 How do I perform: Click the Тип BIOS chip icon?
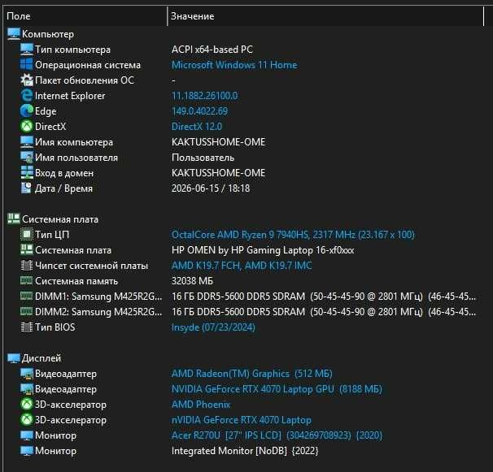coord(26,327)
